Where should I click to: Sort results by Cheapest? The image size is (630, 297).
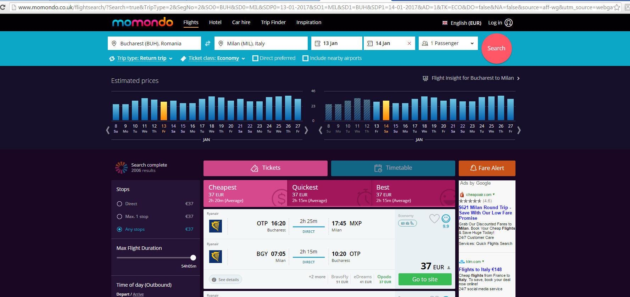pos(245,194)
